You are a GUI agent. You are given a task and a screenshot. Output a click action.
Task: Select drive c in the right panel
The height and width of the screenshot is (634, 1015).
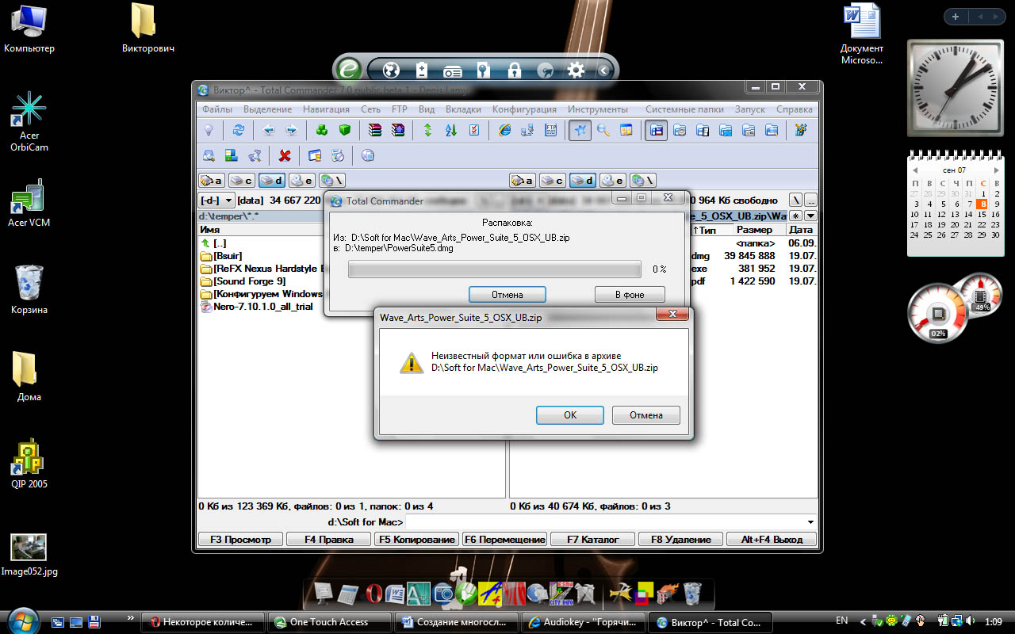click(x=553, y=181)
